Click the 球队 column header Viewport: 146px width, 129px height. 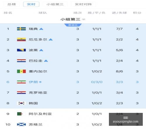[43, 13]
